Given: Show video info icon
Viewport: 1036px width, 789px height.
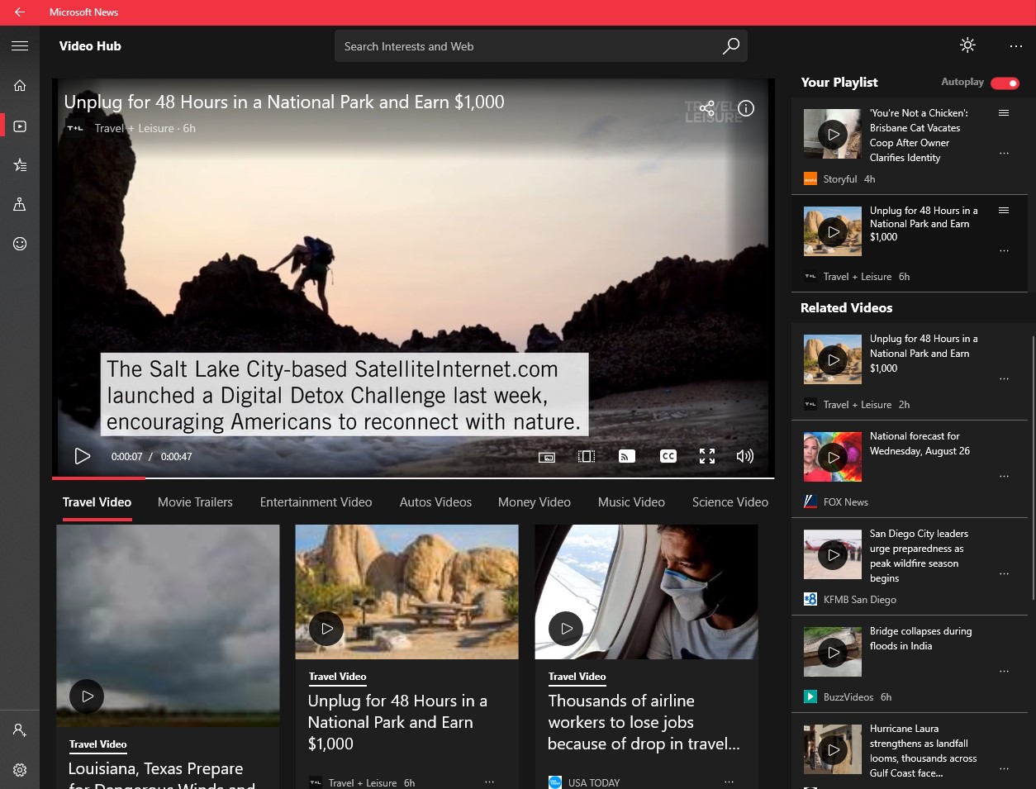Looking at the screenshot, I should (746, 108).
